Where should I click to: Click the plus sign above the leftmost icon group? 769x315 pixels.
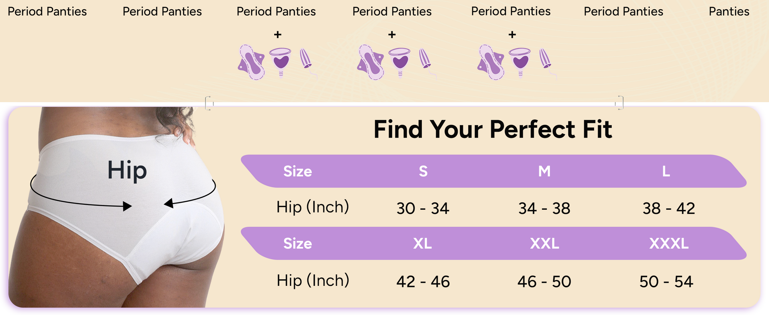(278, 35)
